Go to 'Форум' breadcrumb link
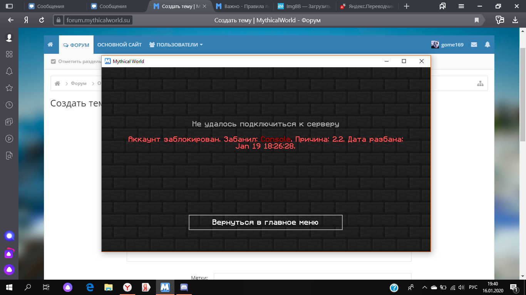Viewport: 526px width, 295px height. [x=79, y=83]
